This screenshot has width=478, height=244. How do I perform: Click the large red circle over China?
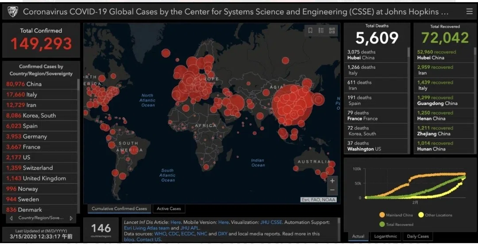tap(292, 105)
